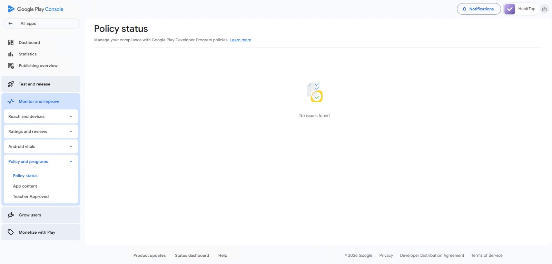Select the Monitor and improve section
Viewport: 552px width, 264px height.
tap(41, 102)
